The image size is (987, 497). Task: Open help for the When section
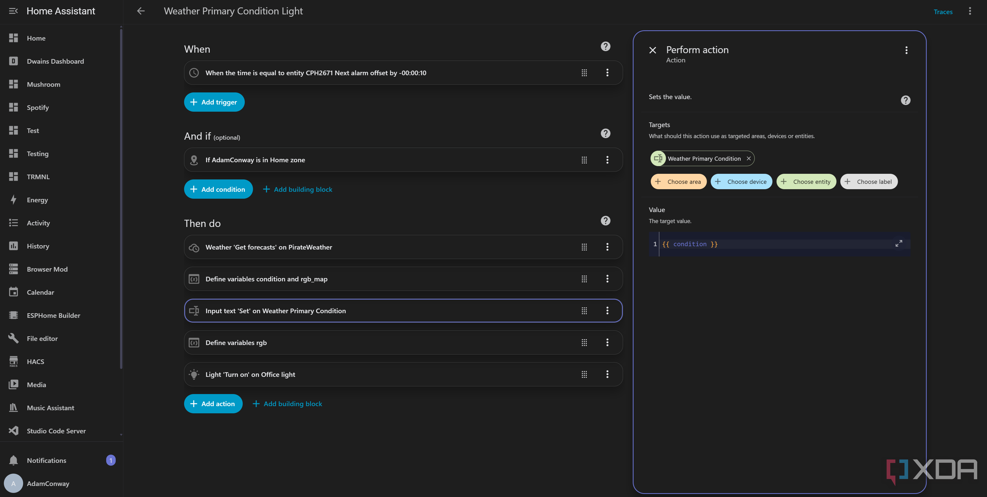tap(605, 46)
